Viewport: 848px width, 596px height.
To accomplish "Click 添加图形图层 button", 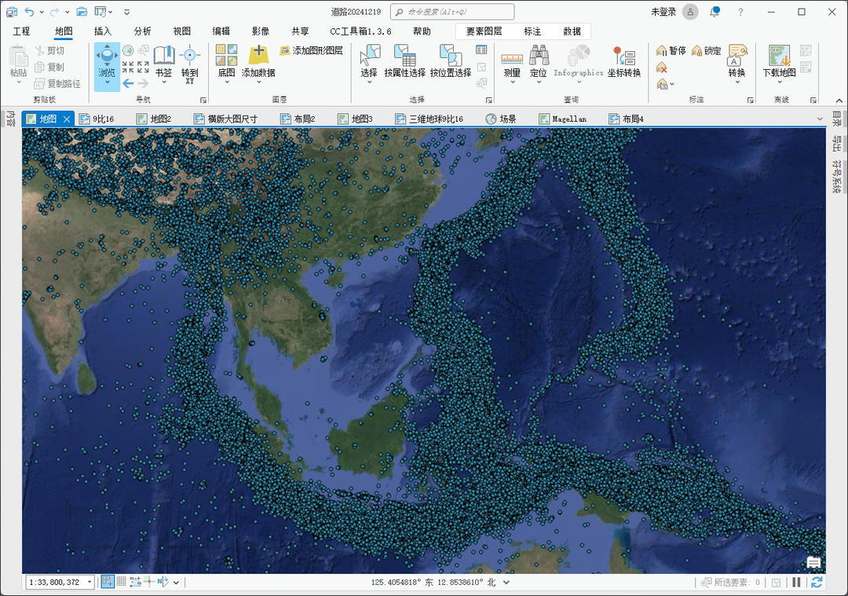I will pyautogui.click(x=312, y=50).
